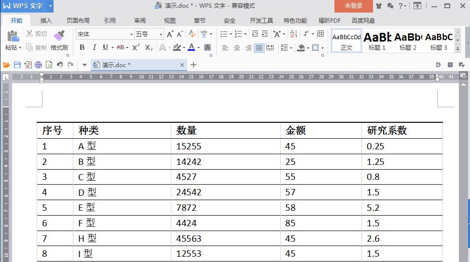Viewport: 470px width, 262px height.
Task: Click the Print icon in quick toolbar
Action: (39, 65)
